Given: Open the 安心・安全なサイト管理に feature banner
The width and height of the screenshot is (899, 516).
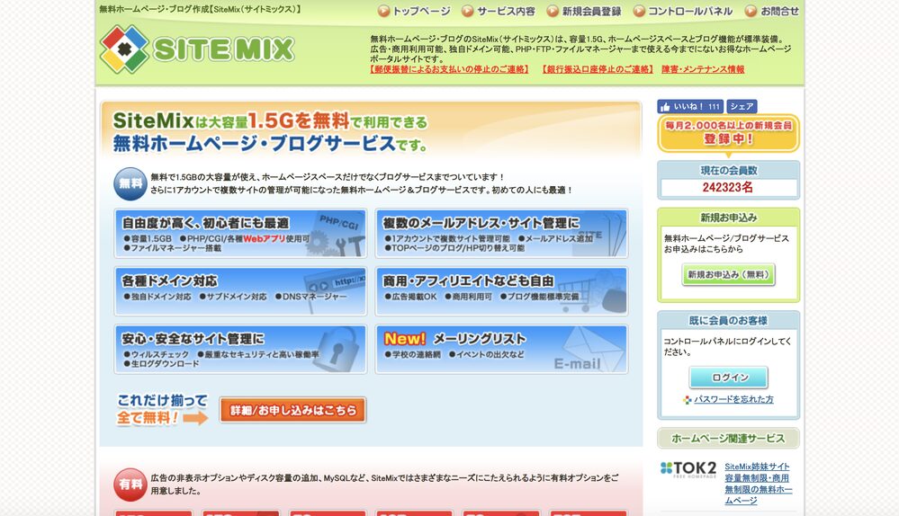Looking at the screenshot, I should (240, 350).
